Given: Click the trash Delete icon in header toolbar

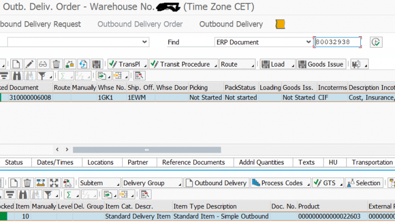Looking at the screenshot, I should point(56,64).
